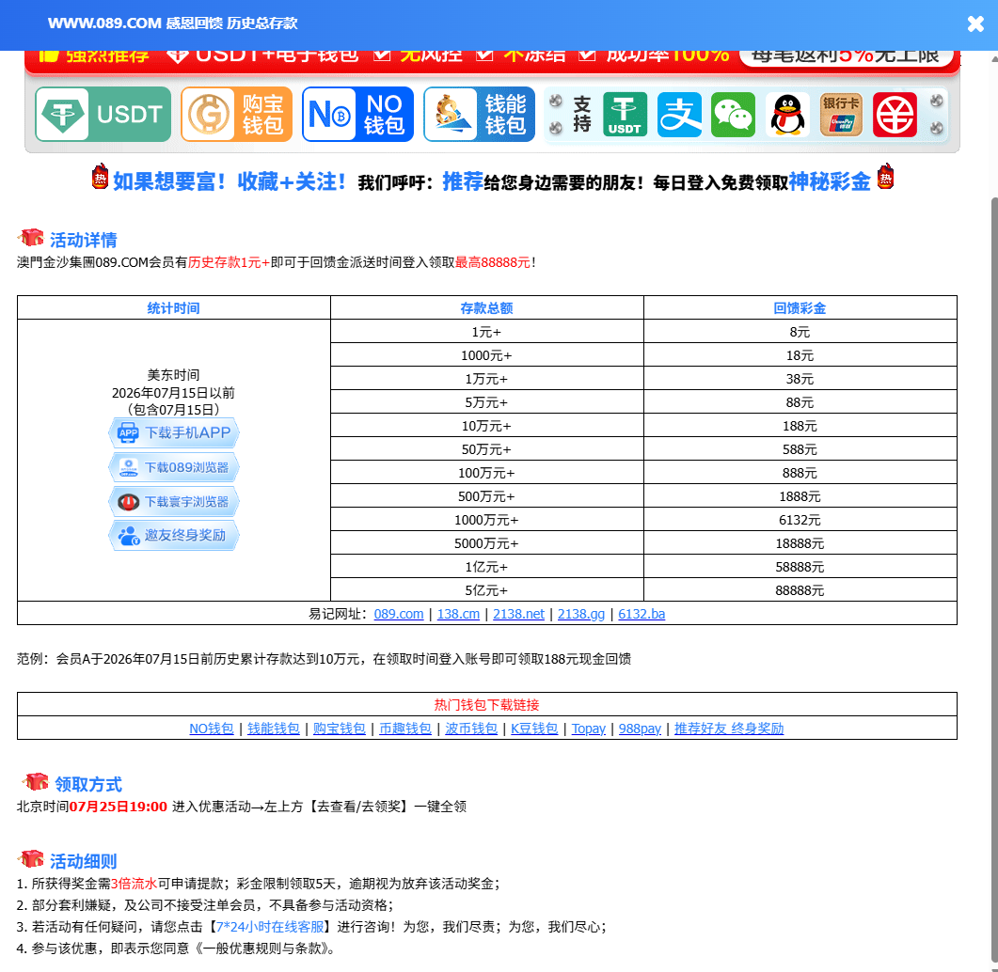Viewport: 998px width, 972px height.
Task: Click the red digital yuan icon
Action: click(895, 115)
